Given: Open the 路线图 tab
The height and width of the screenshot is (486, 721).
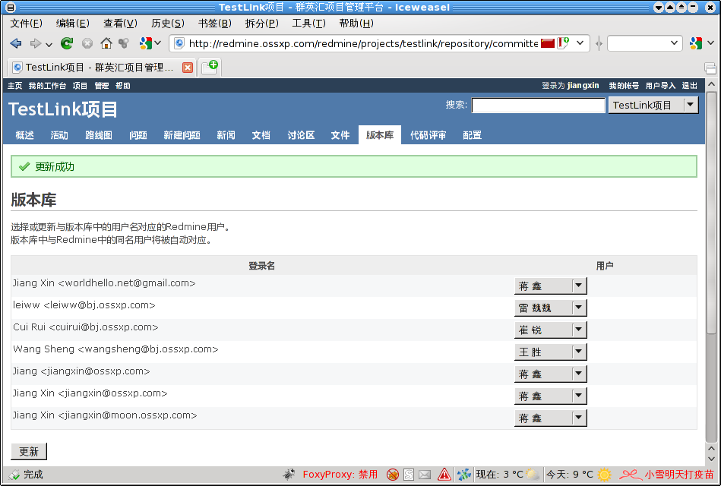Looking at the screenshot, I should pos(99,135).
